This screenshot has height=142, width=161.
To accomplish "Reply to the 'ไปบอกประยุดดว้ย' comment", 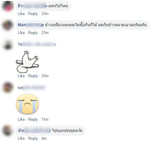I will [x=33, y=139].
